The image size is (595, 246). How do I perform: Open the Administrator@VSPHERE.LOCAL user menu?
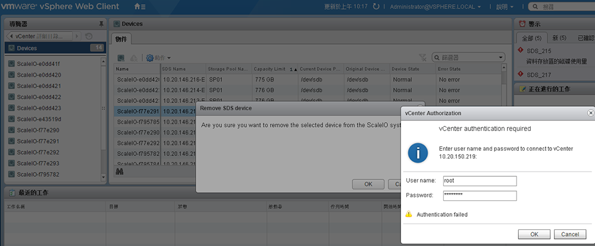[x=436, y=7]
